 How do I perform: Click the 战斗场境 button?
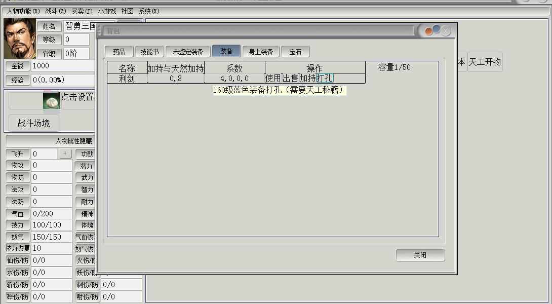[x=34, y=123]
